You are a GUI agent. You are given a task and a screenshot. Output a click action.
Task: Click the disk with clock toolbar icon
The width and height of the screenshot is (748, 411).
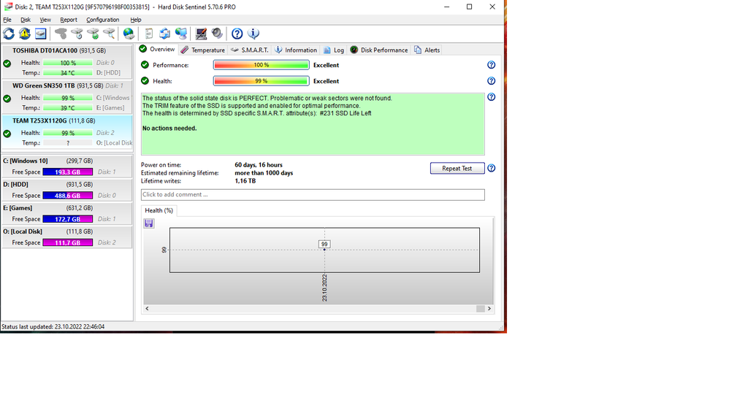(x=77, y=34)
